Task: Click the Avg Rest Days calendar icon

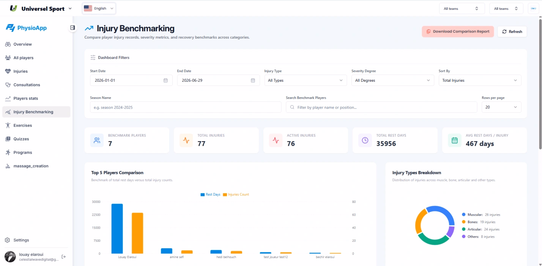Action: coord(455,140)
